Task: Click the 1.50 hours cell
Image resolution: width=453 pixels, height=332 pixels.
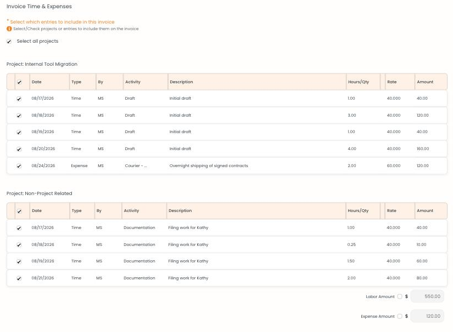Action: (351, 261)
